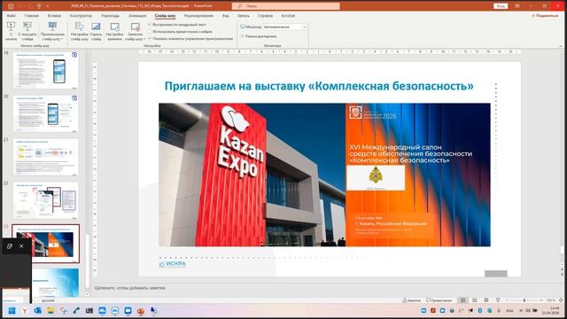Click the Поиск search field

285,6
